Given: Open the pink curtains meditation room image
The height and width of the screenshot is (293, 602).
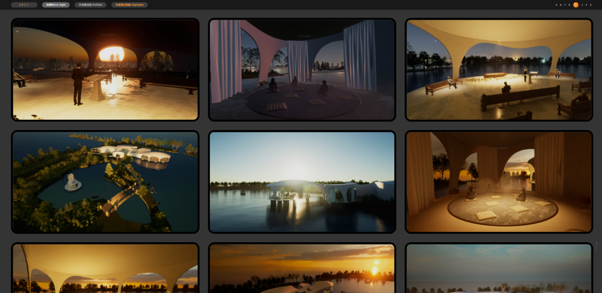Looking at the screenshot, I should click(x=302, y=69).
